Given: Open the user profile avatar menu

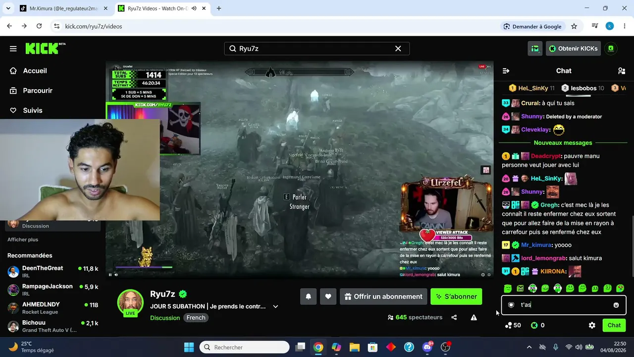Looking at the screenshot, I should click(611, 49).
